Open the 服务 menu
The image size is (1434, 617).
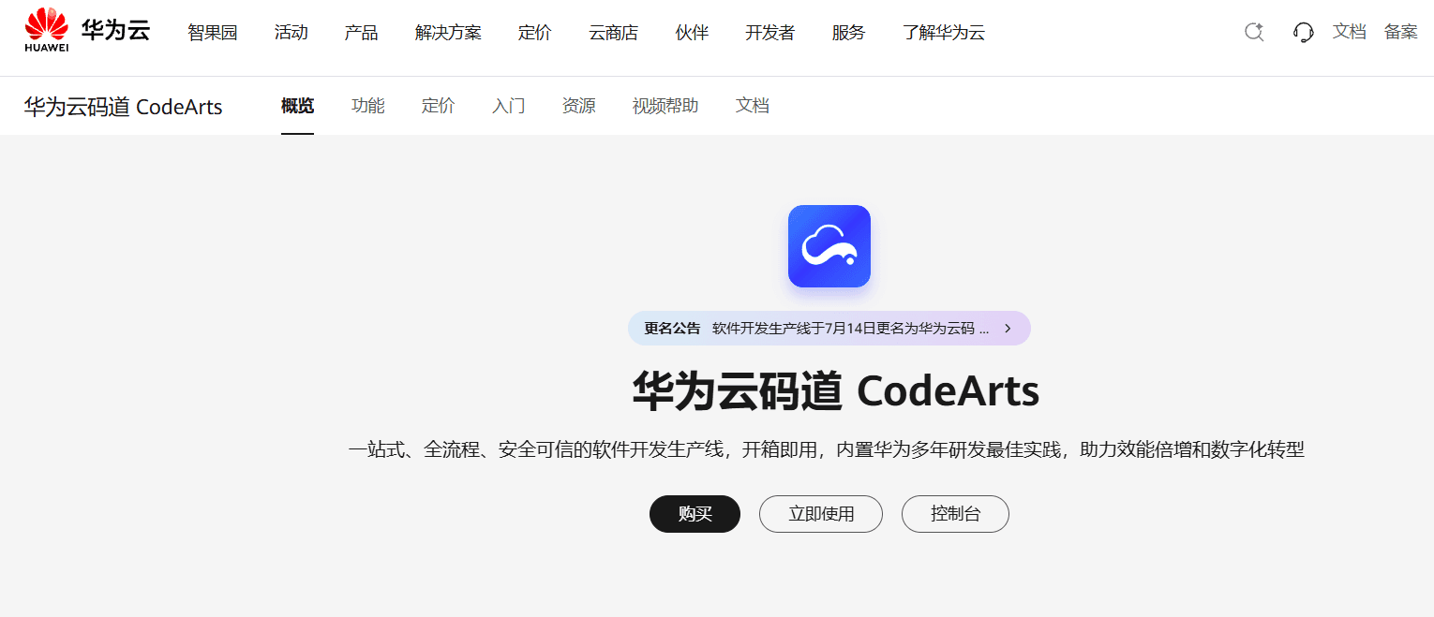click(x=849, y=33)
